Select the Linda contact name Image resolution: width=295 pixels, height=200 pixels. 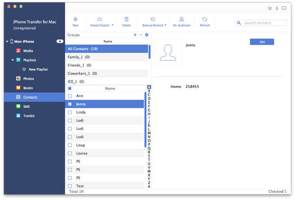click(x=81, y=112)
